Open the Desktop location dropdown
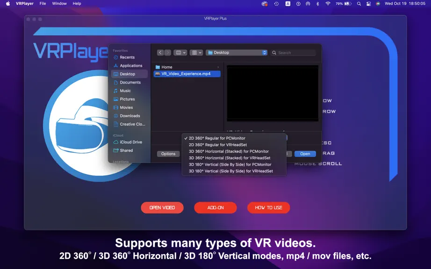This screenshot has height=269, width=431. pyautogui.click(x=237, y=53)
